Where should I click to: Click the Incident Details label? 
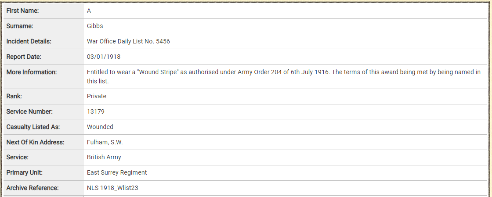(29, 41)
